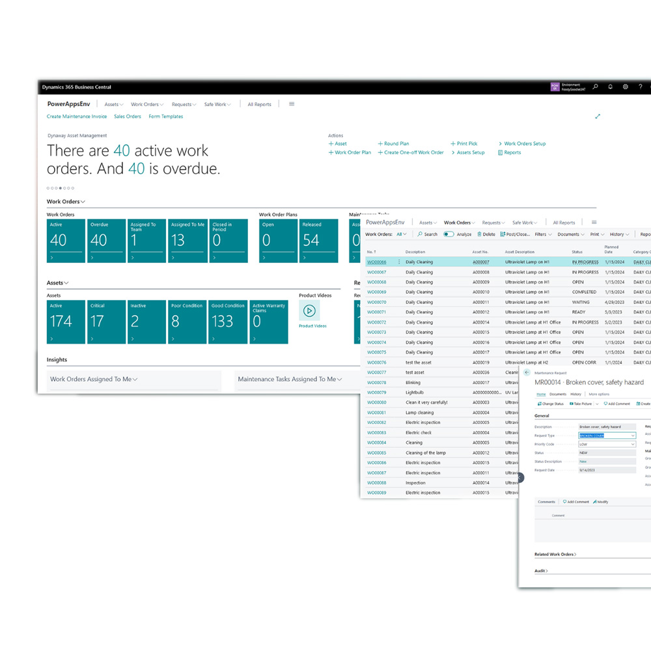Open Sales Orders link

pyautogui.click(x=128, y=117)
